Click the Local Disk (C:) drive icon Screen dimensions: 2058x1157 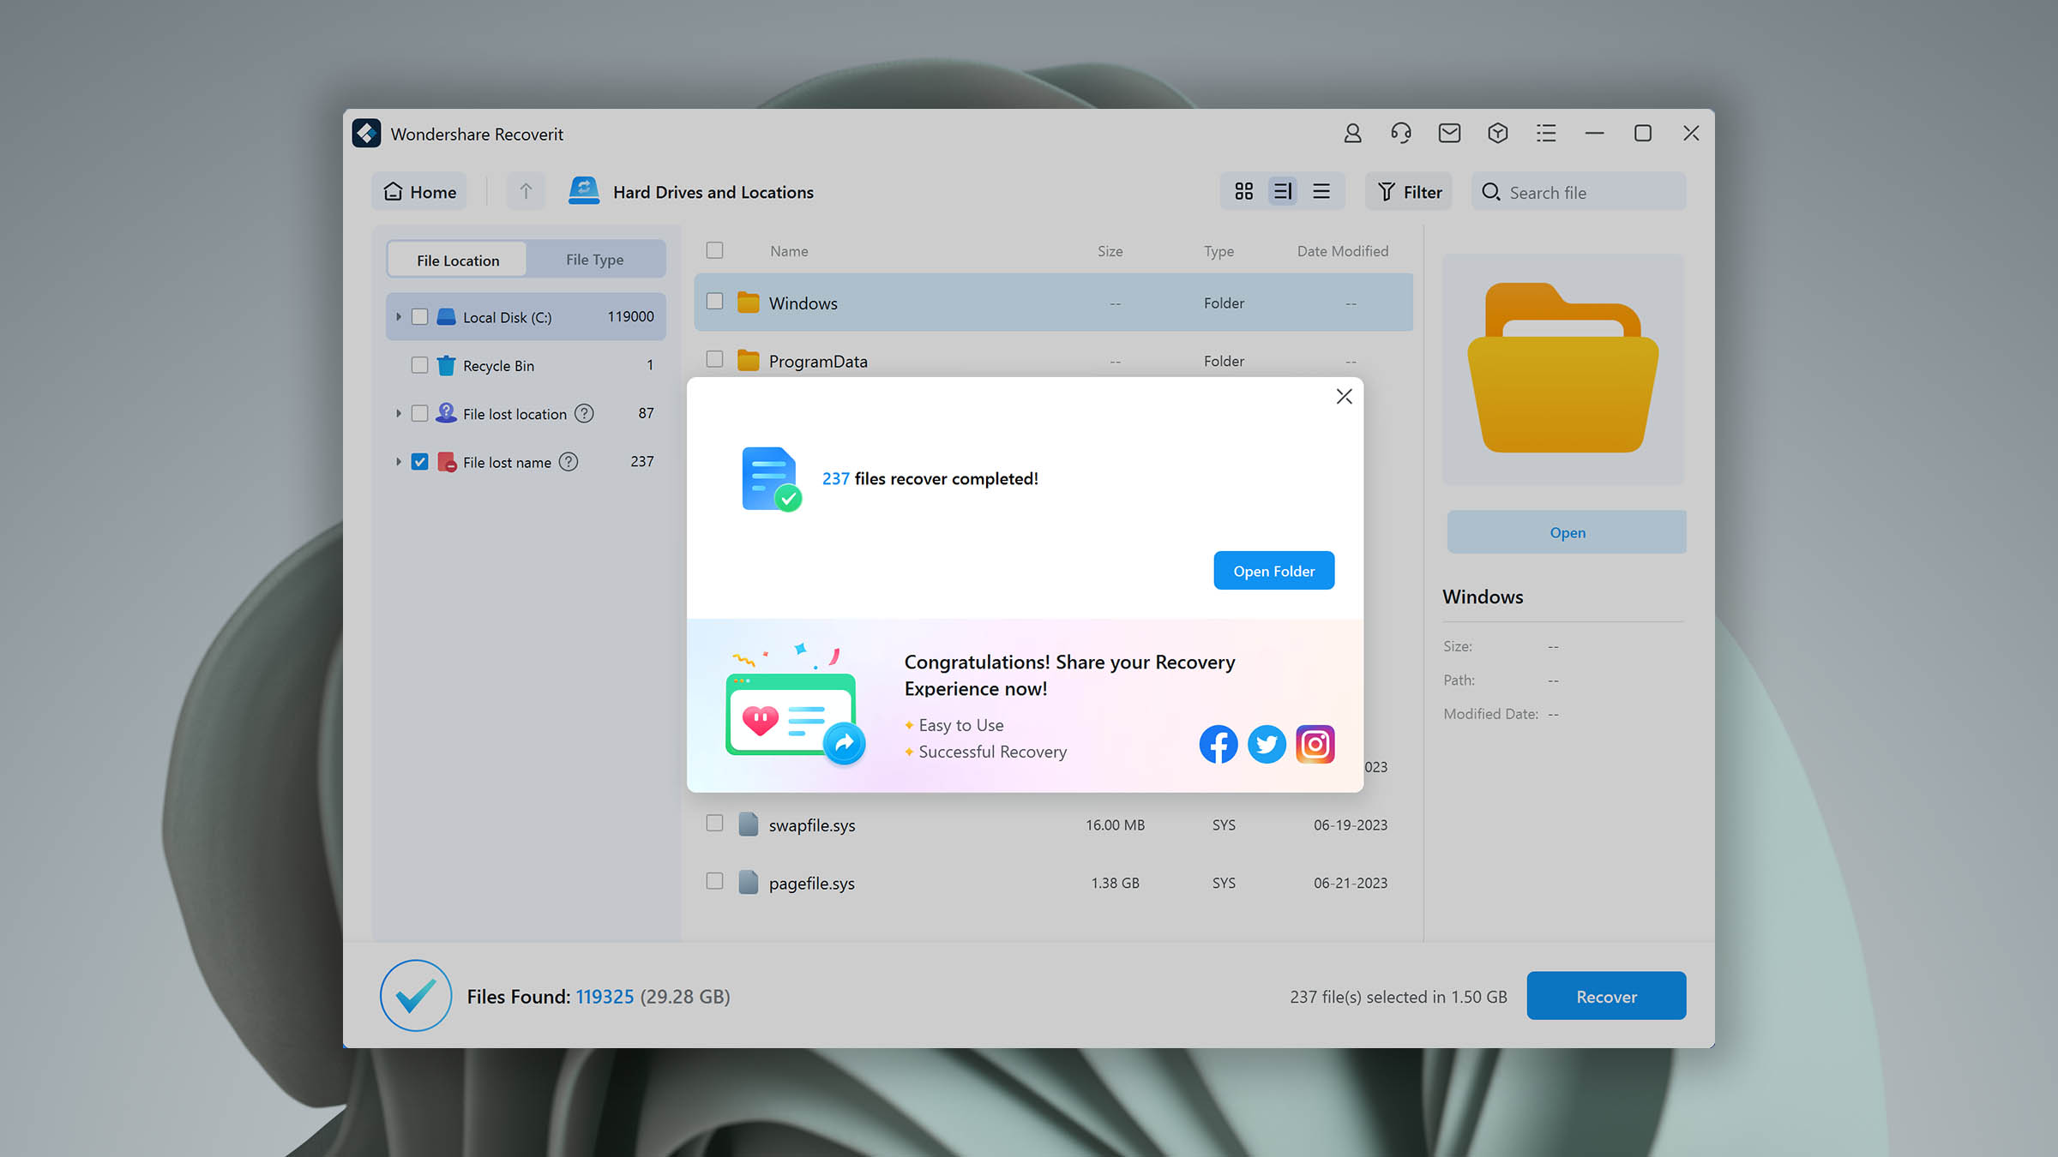point(446,317)
